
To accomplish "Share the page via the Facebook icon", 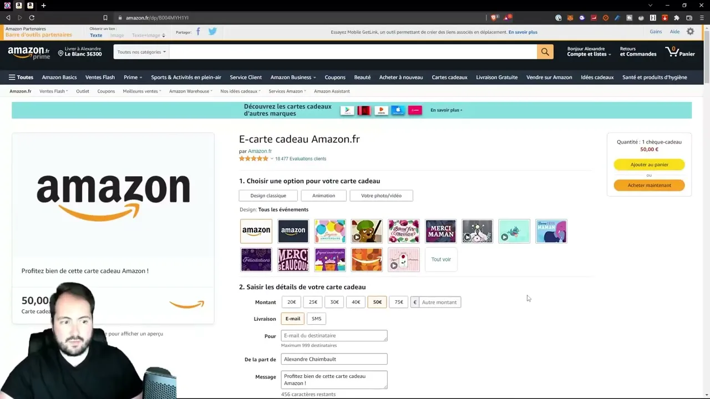I will tap(198, 32).
